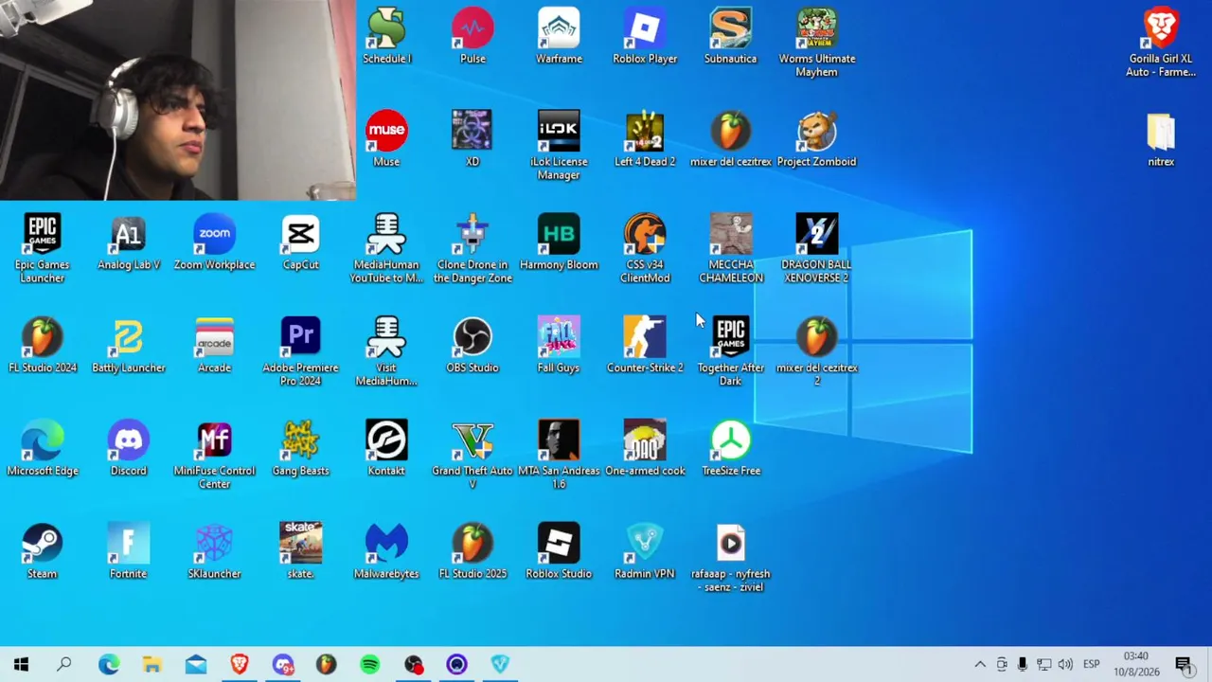
Task: Open the Epic Games Launcher icon
Action: (x=43, y=249)
